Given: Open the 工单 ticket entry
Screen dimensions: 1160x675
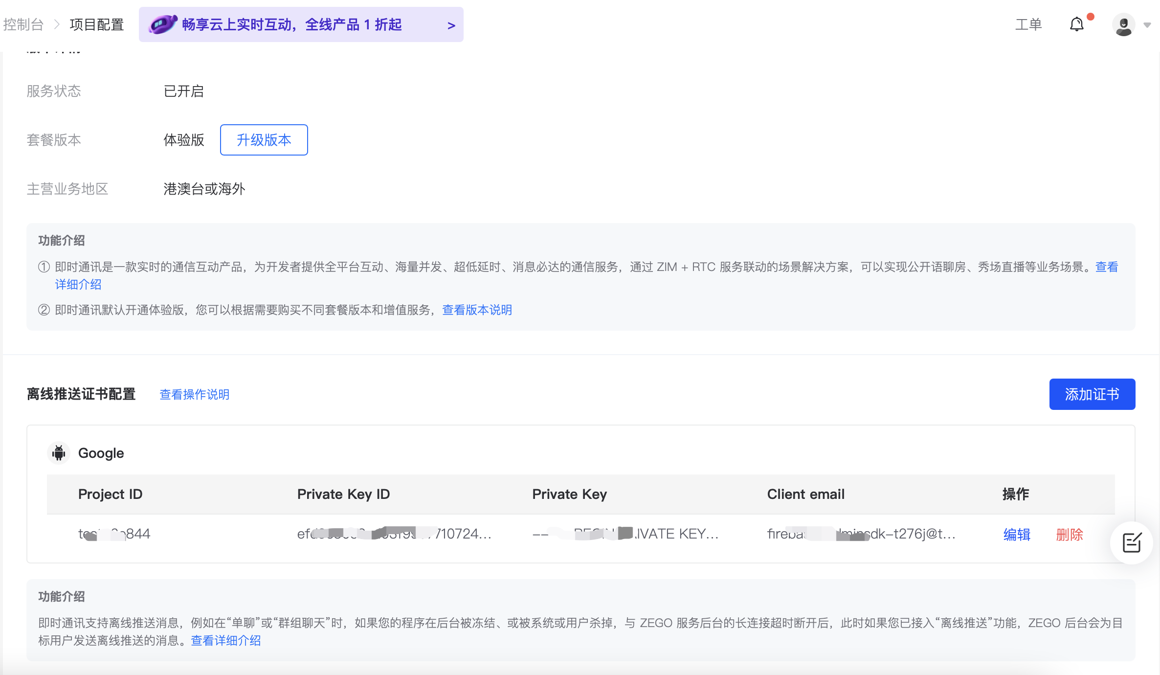Looking at the screenshot, I should (x=1028, y=24).
